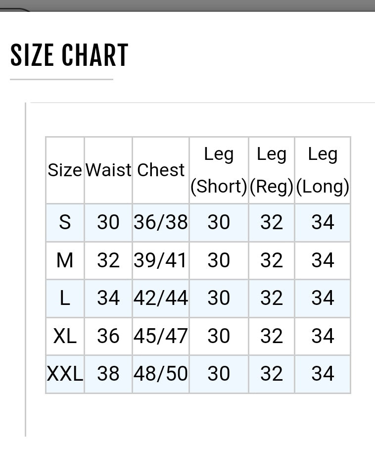The image size is (375, 449).
Task: Click the 48/50 chest measurement cell
Action: (x=161, y=374)
